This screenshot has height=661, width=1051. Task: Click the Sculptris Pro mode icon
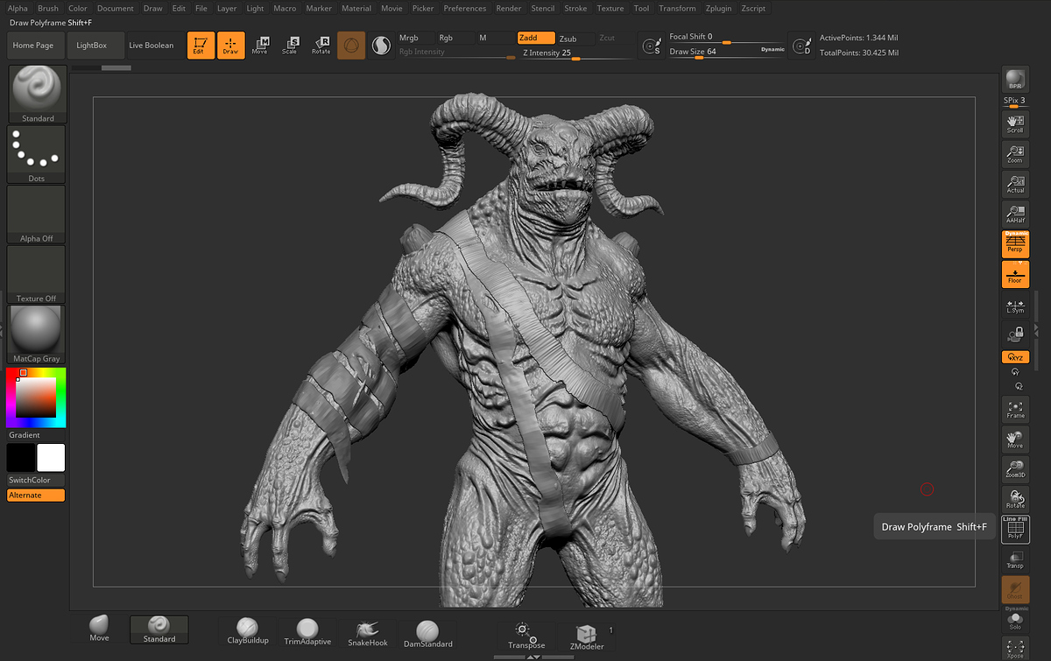click(381, 46)
